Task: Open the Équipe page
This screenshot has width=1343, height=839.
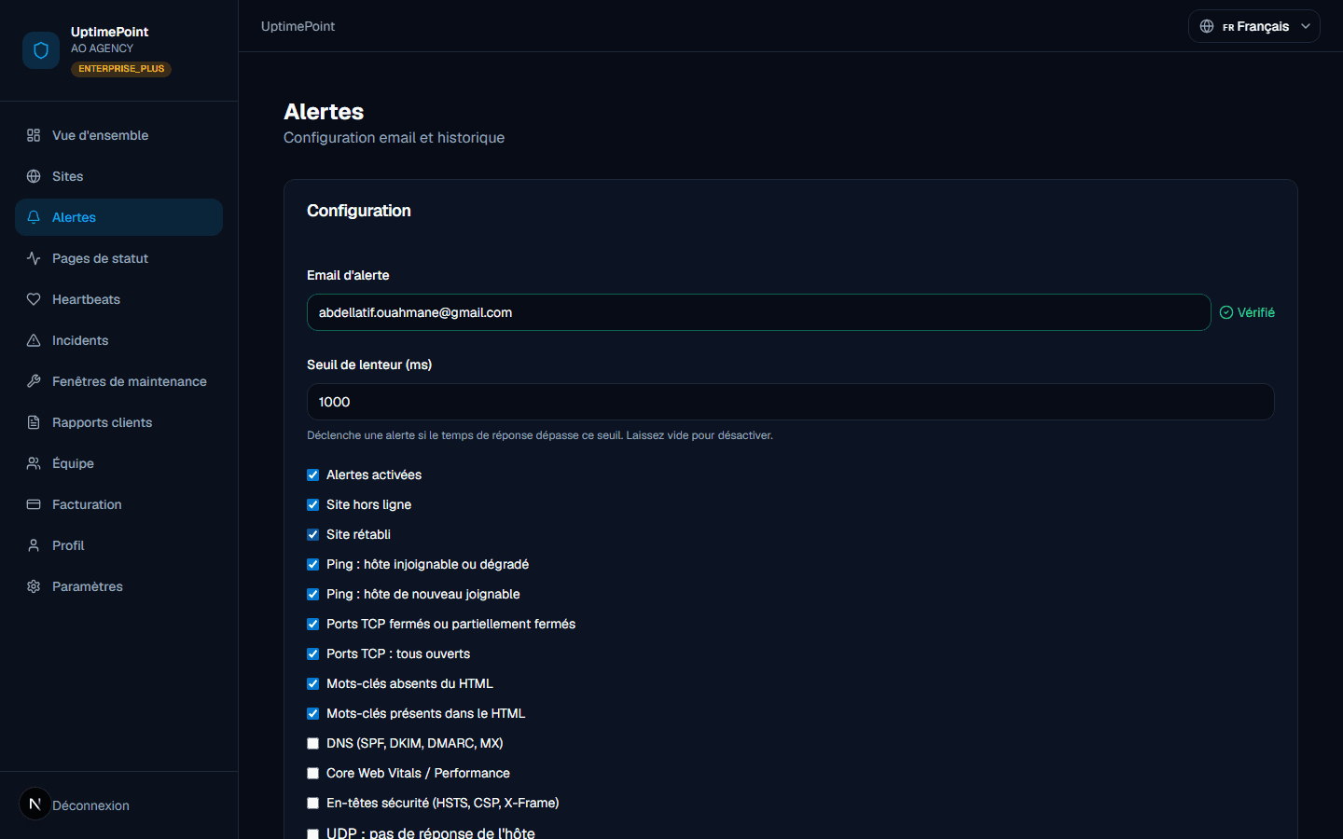Action: 118,463
